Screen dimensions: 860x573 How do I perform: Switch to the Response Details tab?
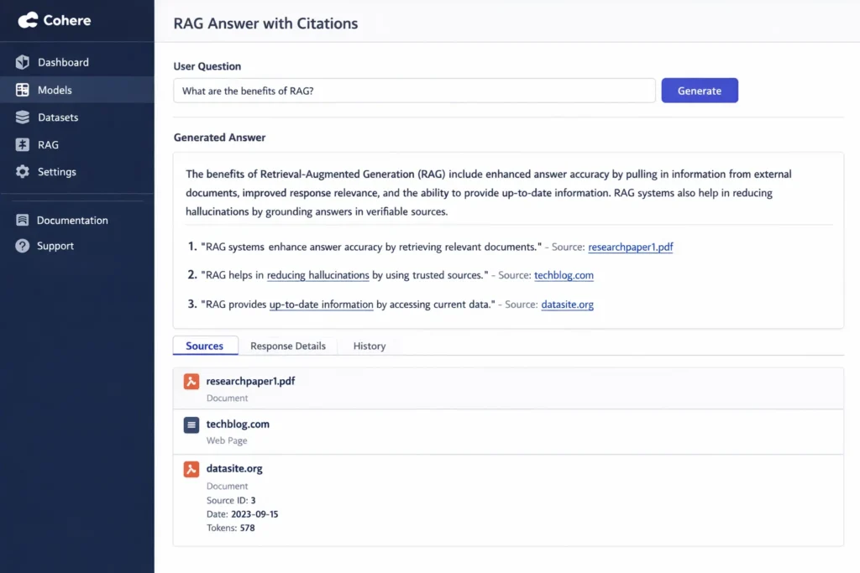[289, 346]
